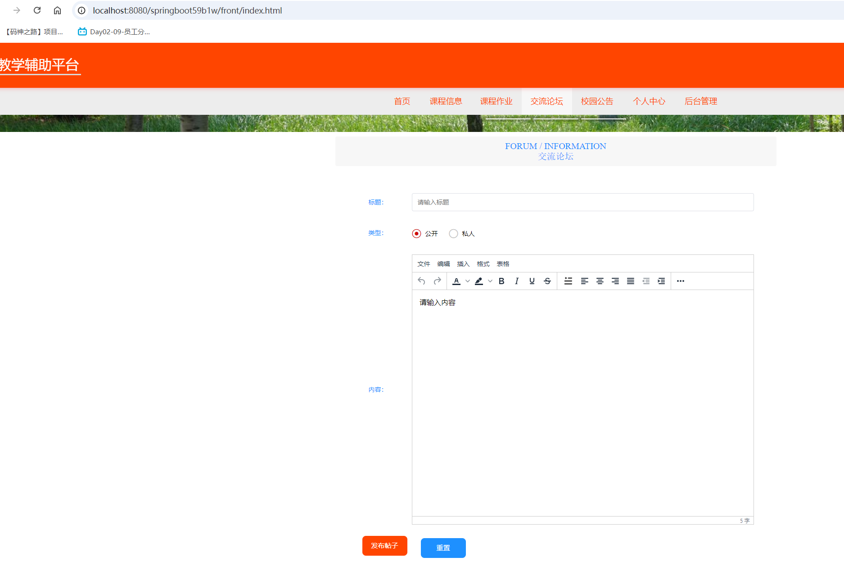Apply underline formatting to text
The image size is (844, 571).
pyautogui.click(x=532, y=281)
